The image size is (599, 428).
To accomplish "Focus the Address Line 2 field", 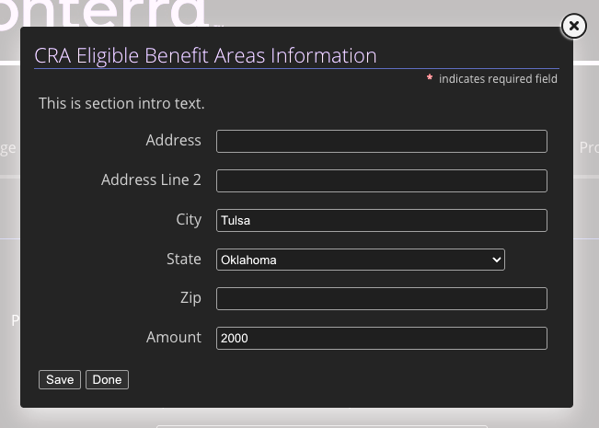I will pyautogui.click(x=382, y=180).
